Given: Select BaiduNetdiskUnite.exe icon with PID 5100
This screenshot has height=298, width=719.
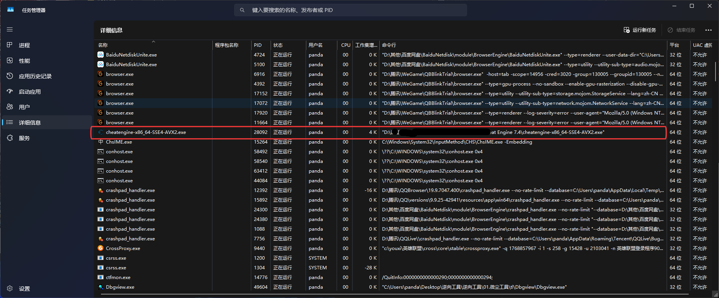Looking at the screenshot, I should coord(101,64).
